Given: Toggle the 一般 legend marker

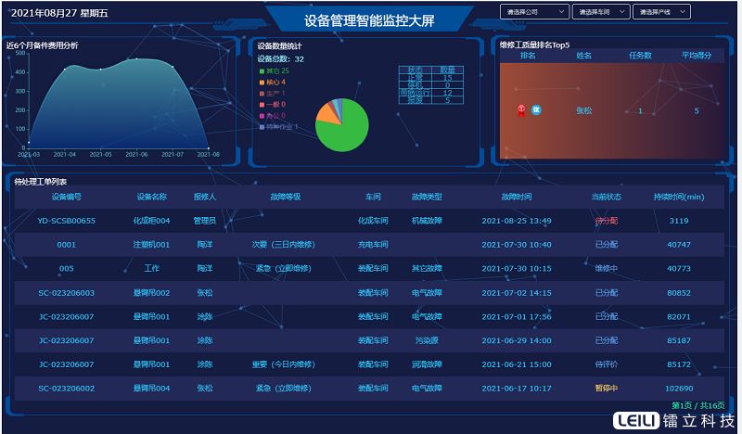Looking at the screenshot, I should click(x=262, y=104).
